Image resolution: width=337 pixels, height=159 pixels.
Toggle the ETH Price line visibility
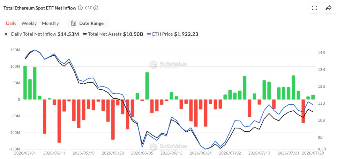[x=173, y=34]
